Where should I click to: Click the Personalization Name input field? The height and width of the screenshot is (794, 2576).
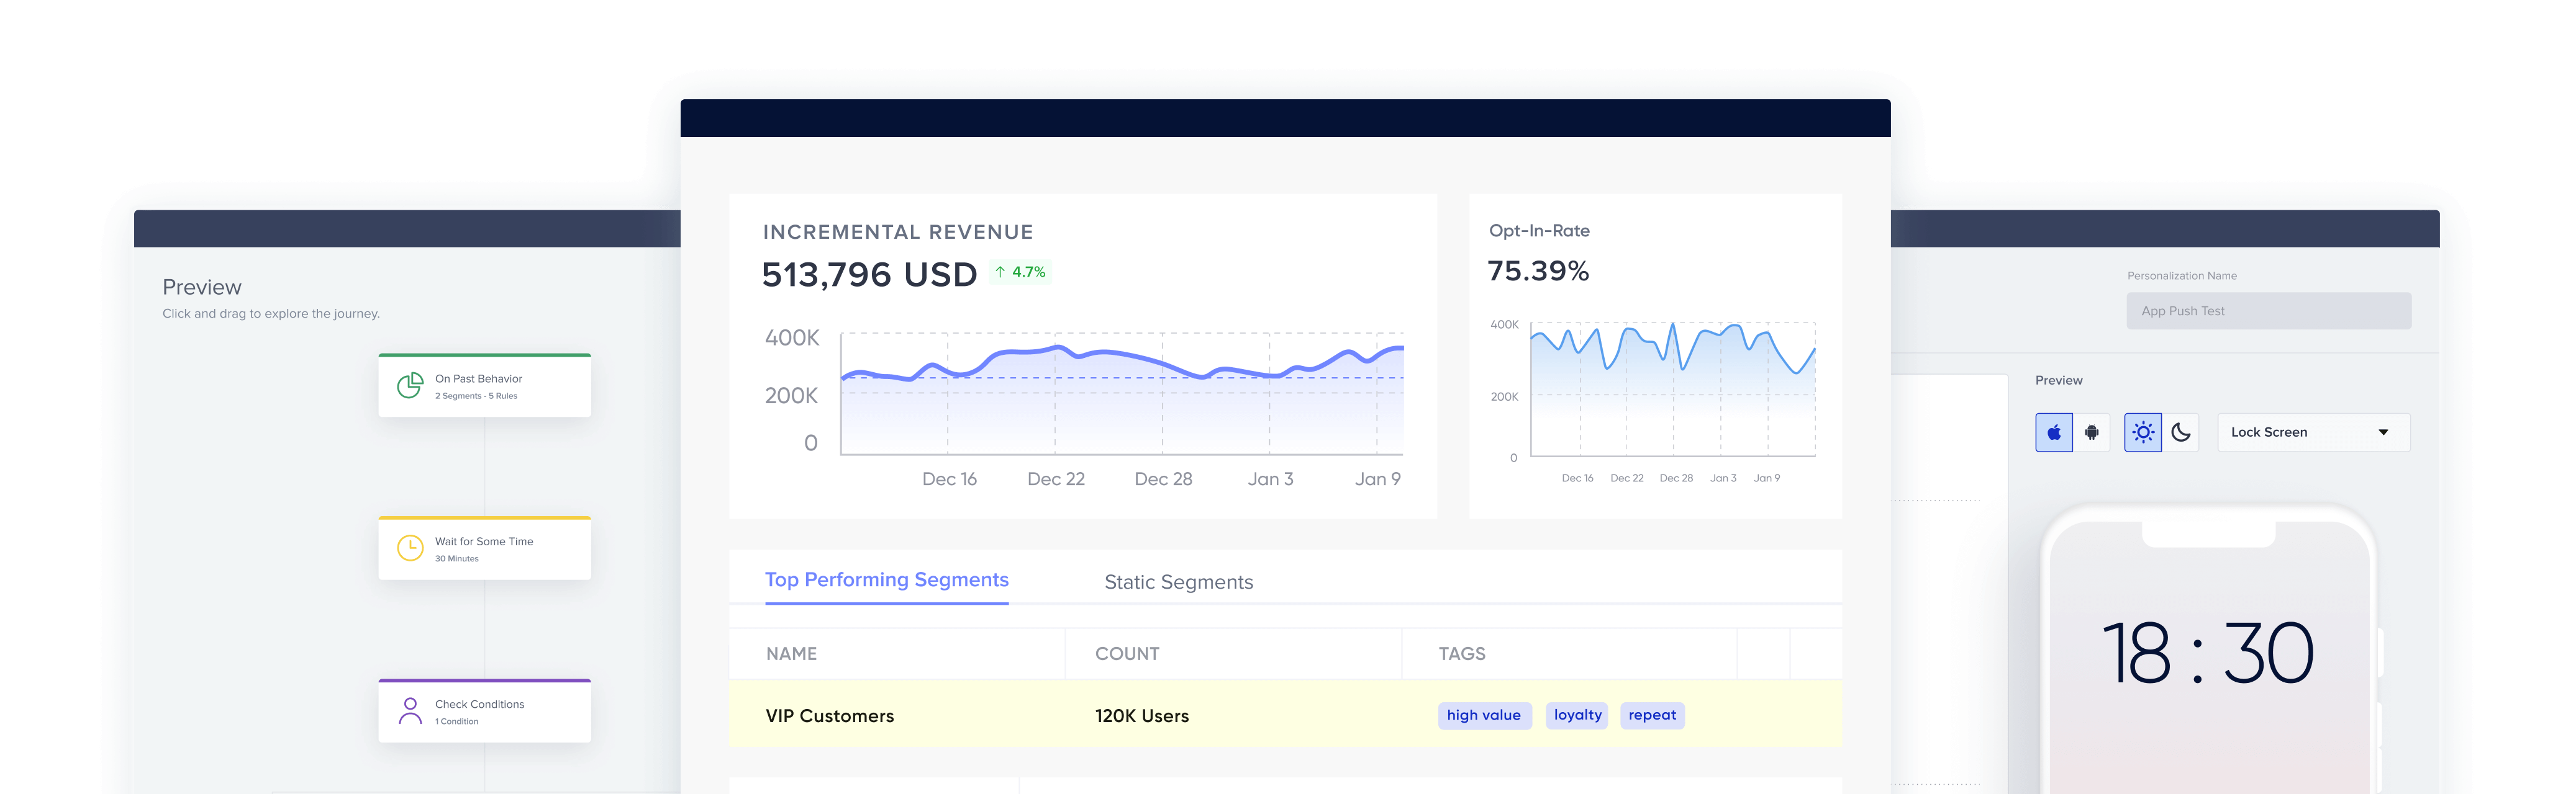2268,311
